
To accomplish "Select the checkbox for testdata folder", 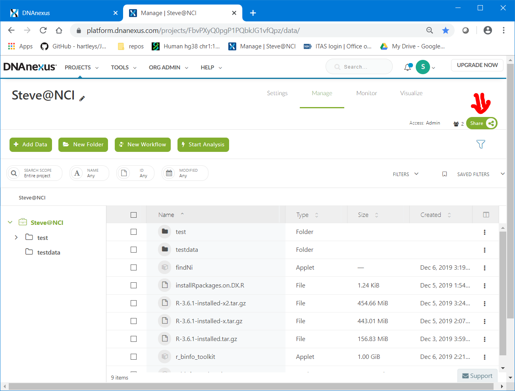I will tap(133, 250).
